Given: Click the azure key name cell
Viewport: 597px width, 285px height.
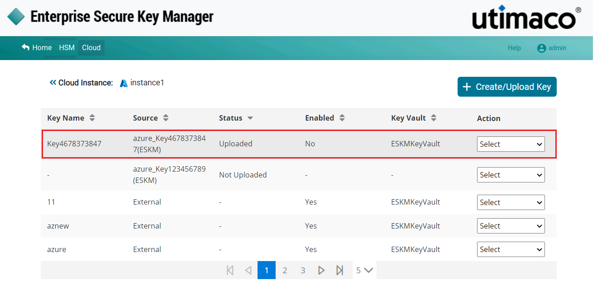Looking at the screenshot, I should coord(57,249).
